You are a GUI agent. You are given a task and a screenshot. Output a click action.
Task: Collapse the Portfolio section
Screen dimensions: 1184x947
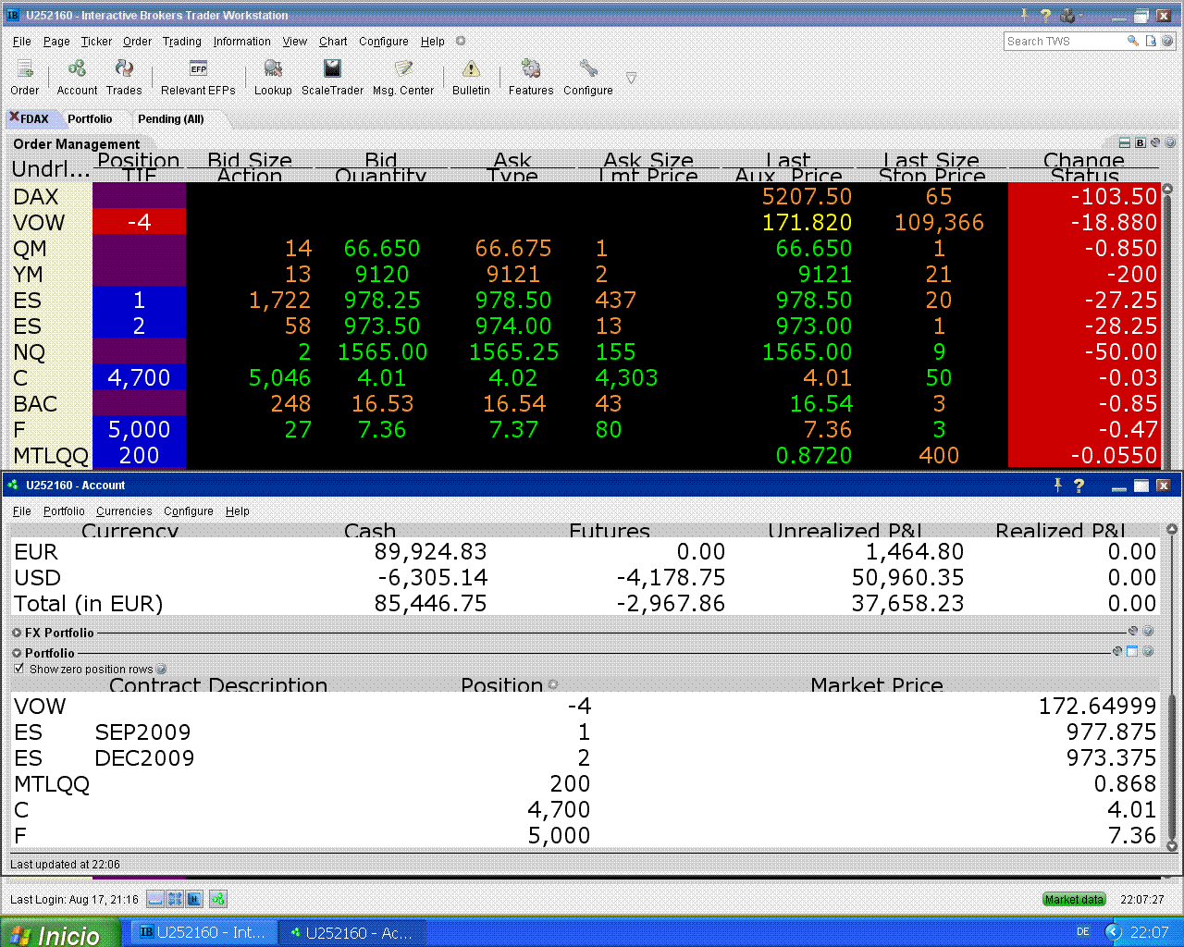pos(17,653)
